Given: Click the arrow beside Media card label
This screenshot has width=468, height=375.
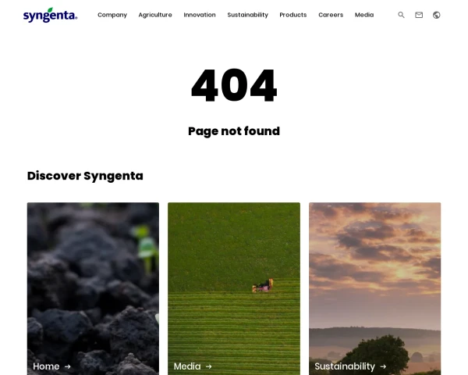Looking at the screenshot, I should 209,366.
